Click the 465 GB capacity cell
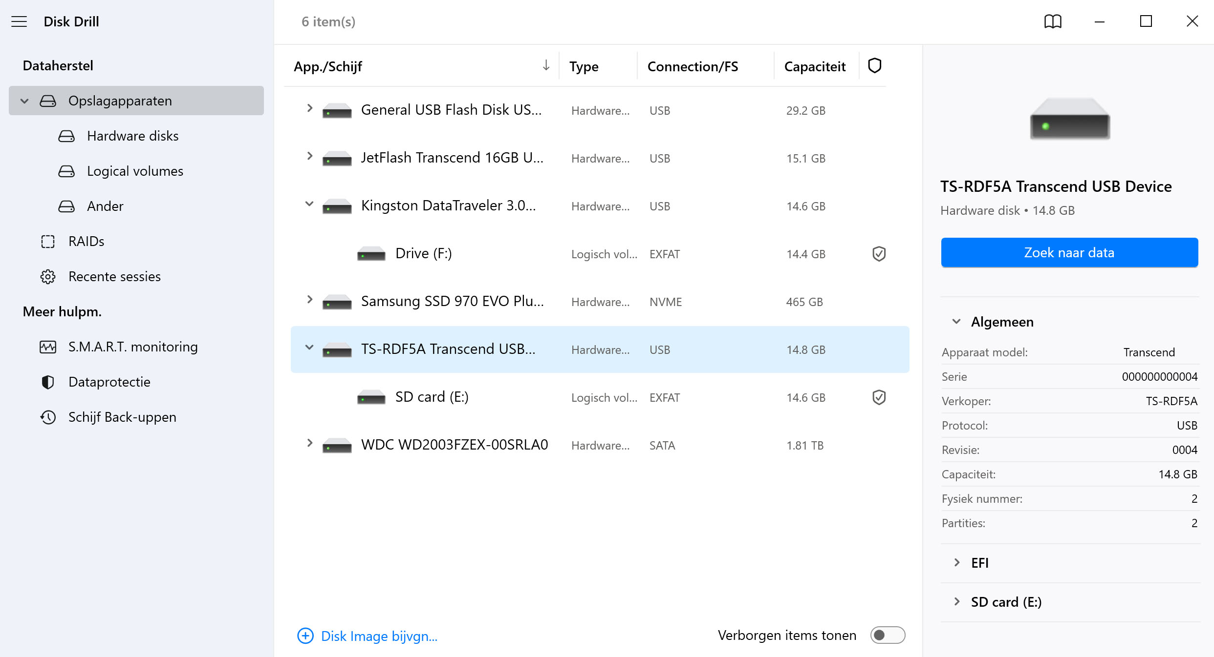The width and height of the screenshot is (1214, 657). pyautogui.click(x=804, y=302)
